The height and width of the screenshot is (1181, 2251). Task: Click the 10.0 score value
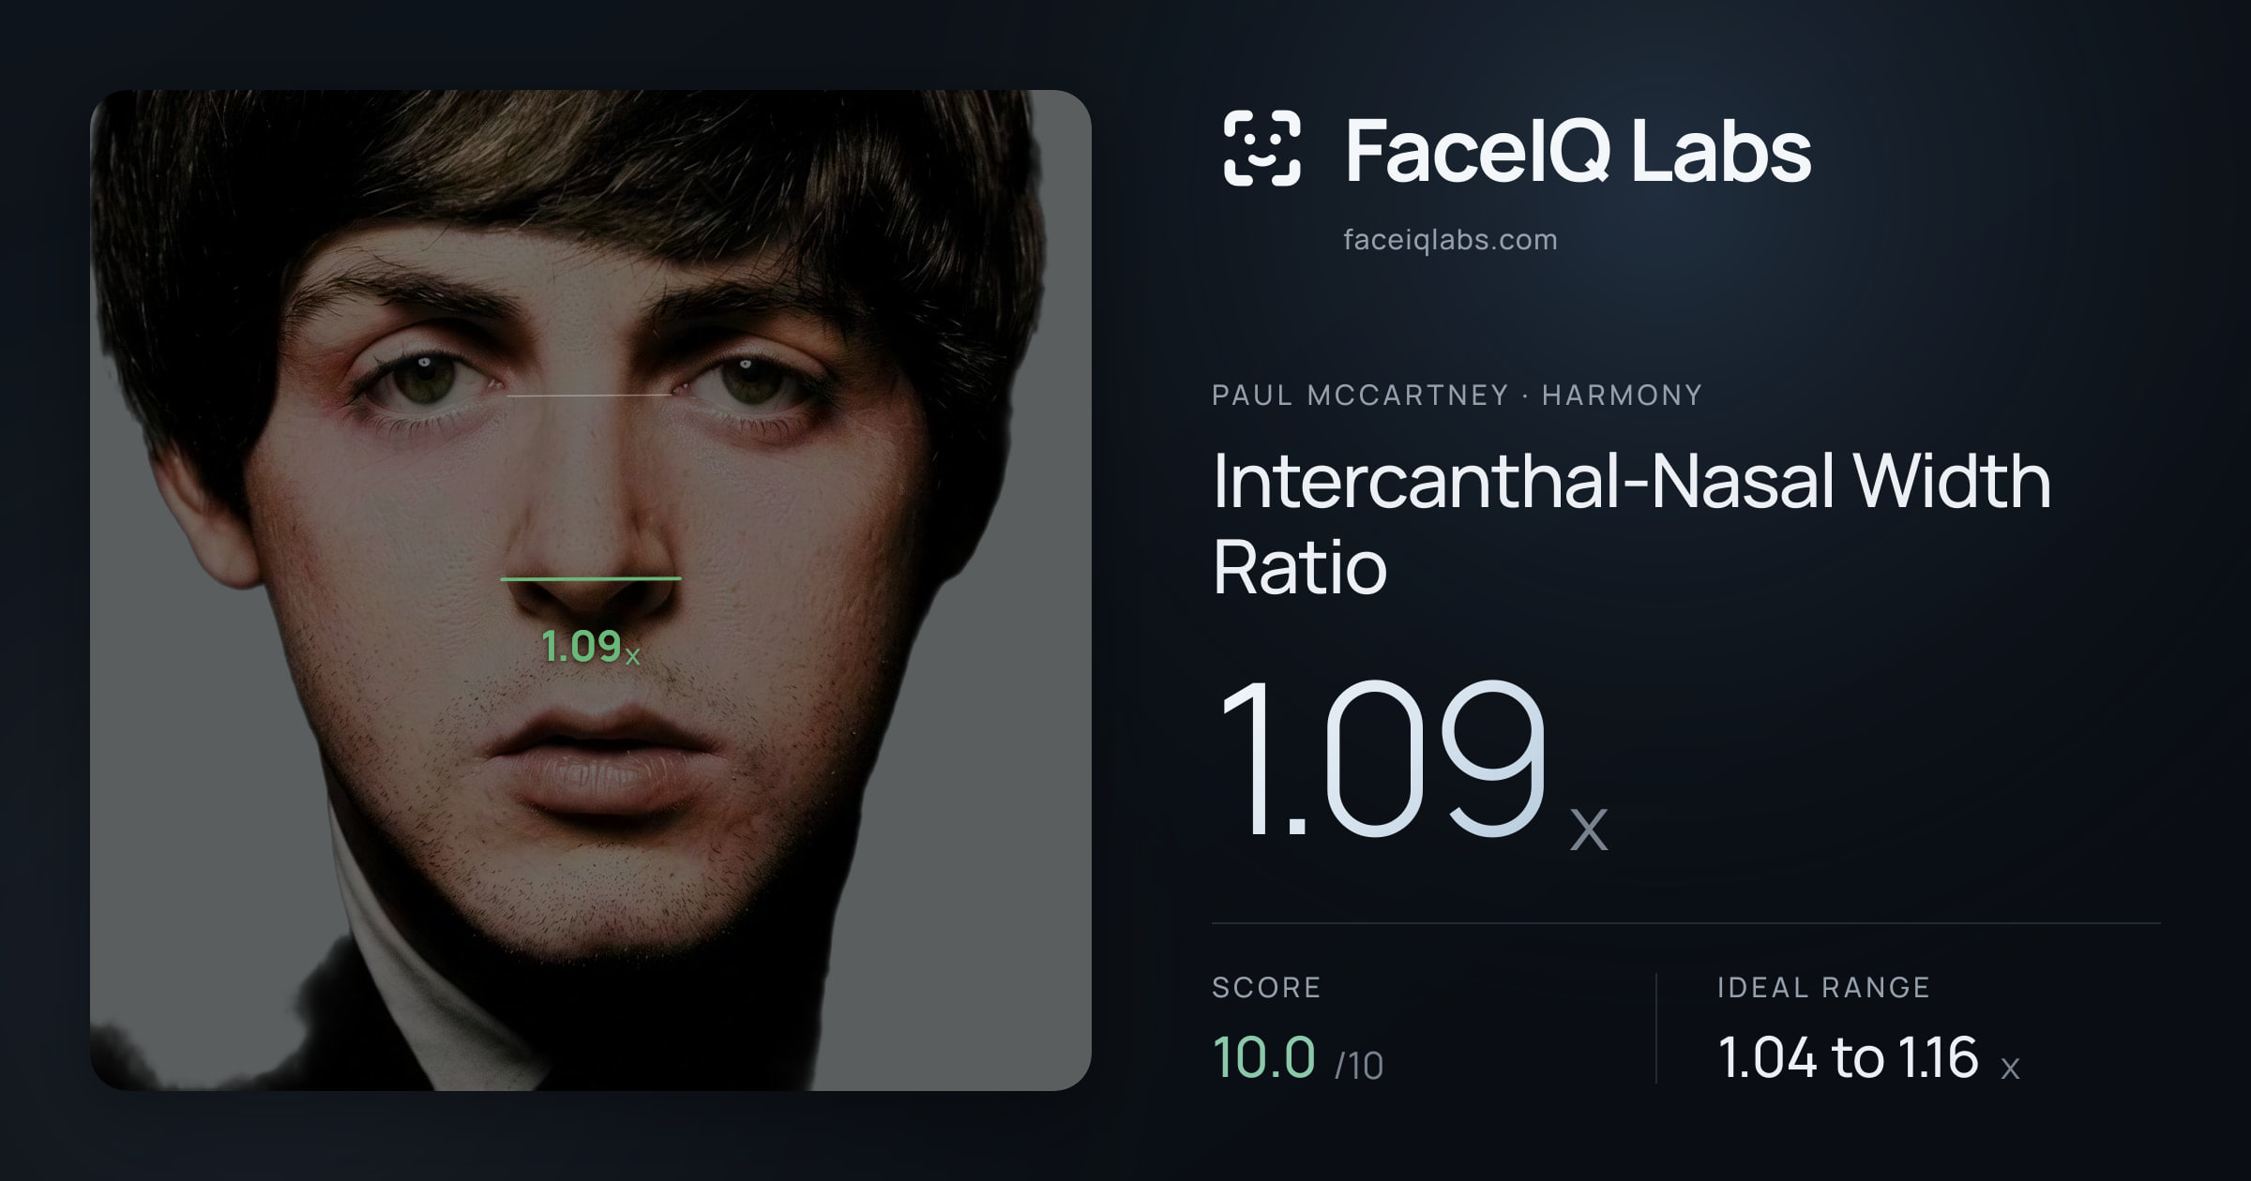coord(1264,1057)
